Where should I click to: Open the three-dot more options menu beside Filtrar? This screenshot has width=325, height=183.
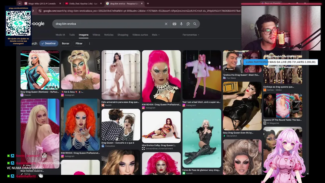89,43
